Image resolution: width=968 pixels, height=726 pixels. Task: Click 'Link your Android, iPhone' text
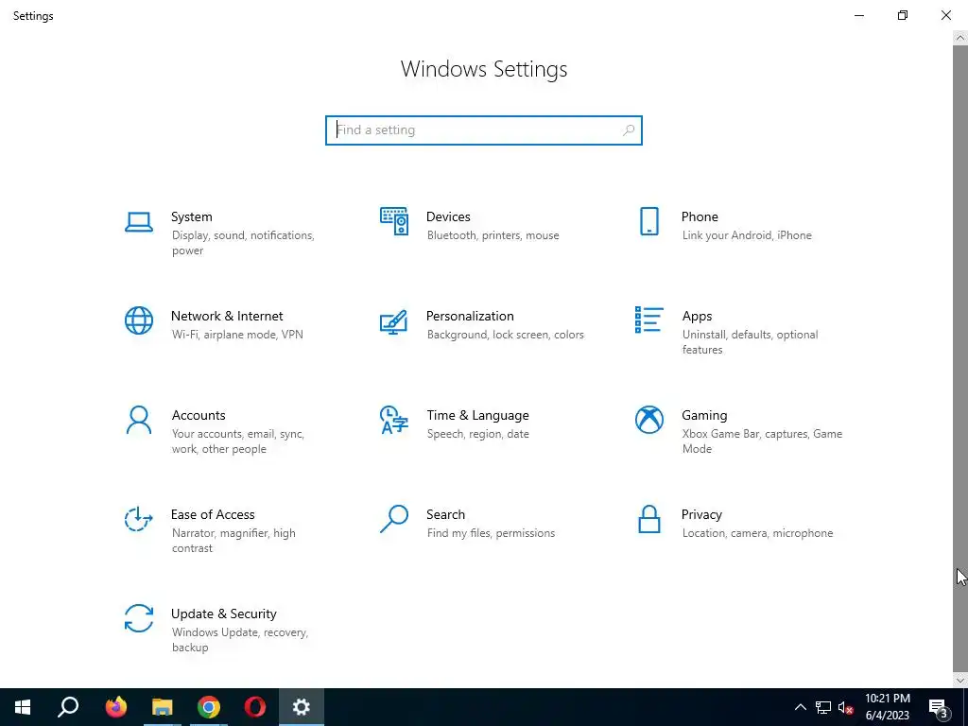tap(747, 235)
